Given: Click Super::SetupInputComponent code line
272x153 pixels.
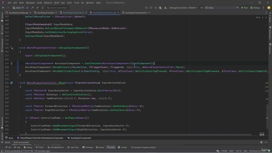Looking at the screenshot, I should (45, 56).
